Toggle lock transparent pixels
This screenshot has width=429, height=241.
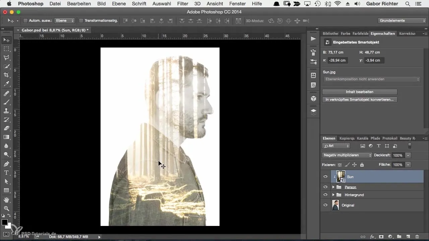[x=340, y=165]
